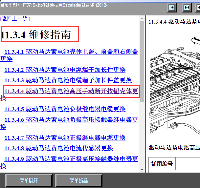200x188 pixels.
Task: Click the left panel vertical scrollbar thumb
Action: pos(142,61)
